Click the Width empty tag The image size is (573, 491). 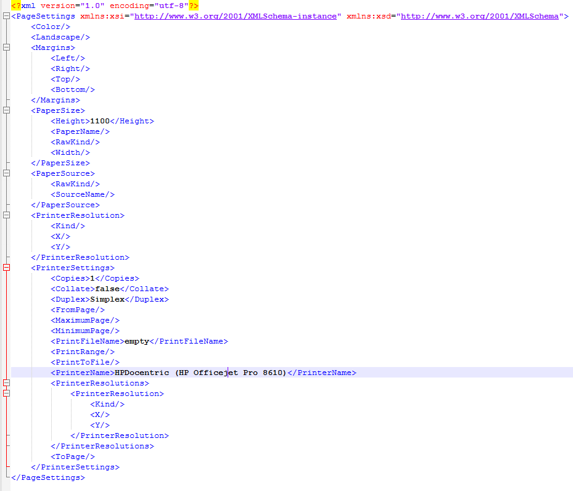(70, 152)
